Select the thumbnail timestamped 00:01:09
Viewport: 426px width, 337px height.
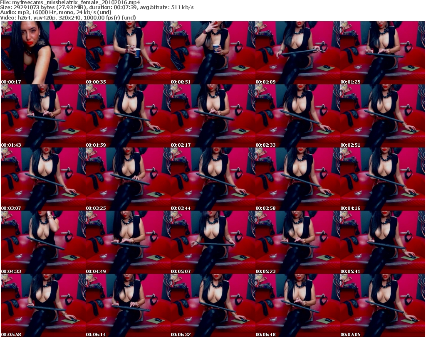(x=298, y=53)
